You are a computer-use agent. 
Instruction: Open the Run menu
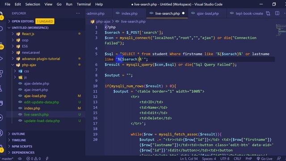coord(69,4)
